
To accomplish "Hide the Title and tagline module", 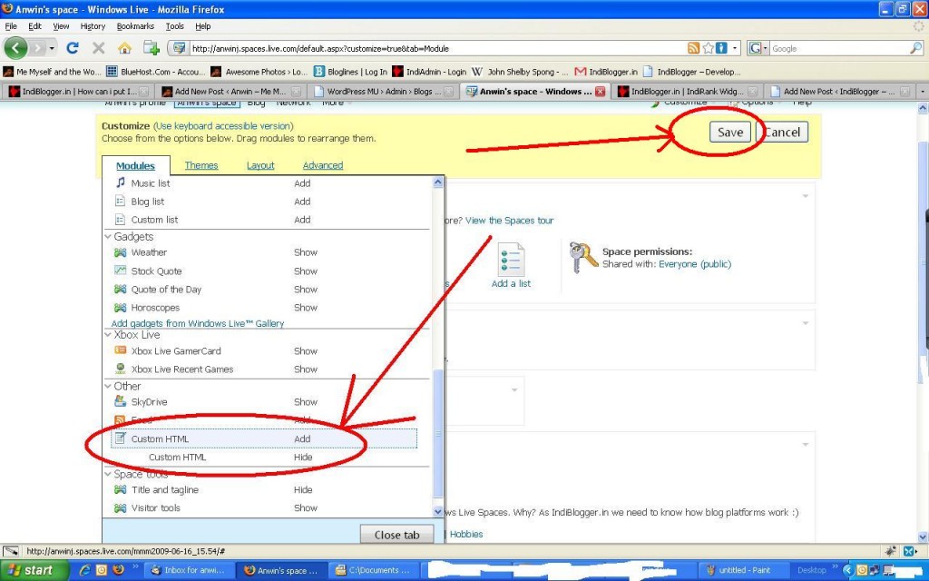I will (x=303, y=489).
